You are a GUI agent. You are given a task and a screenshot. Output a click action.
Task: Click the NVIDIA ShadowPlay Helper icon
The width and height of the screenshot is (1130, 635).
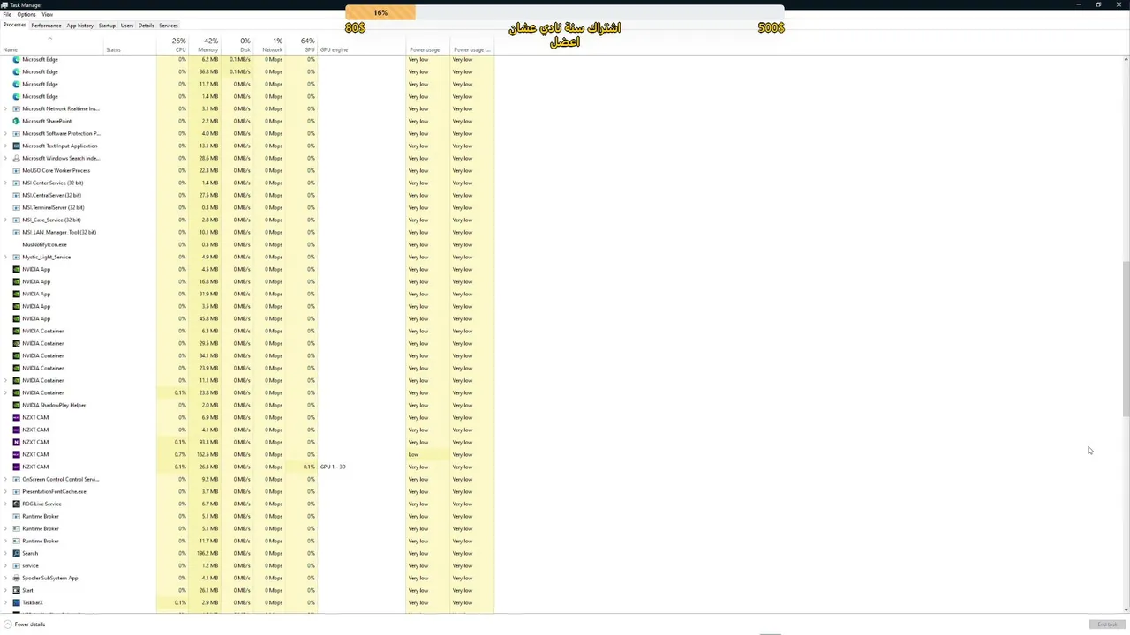pyautogui.click(x=16, y=405)
